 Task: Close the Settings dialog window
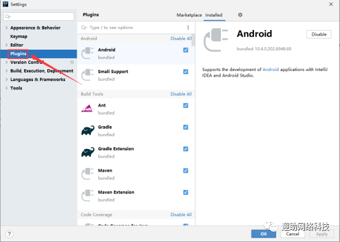(331, 4)
